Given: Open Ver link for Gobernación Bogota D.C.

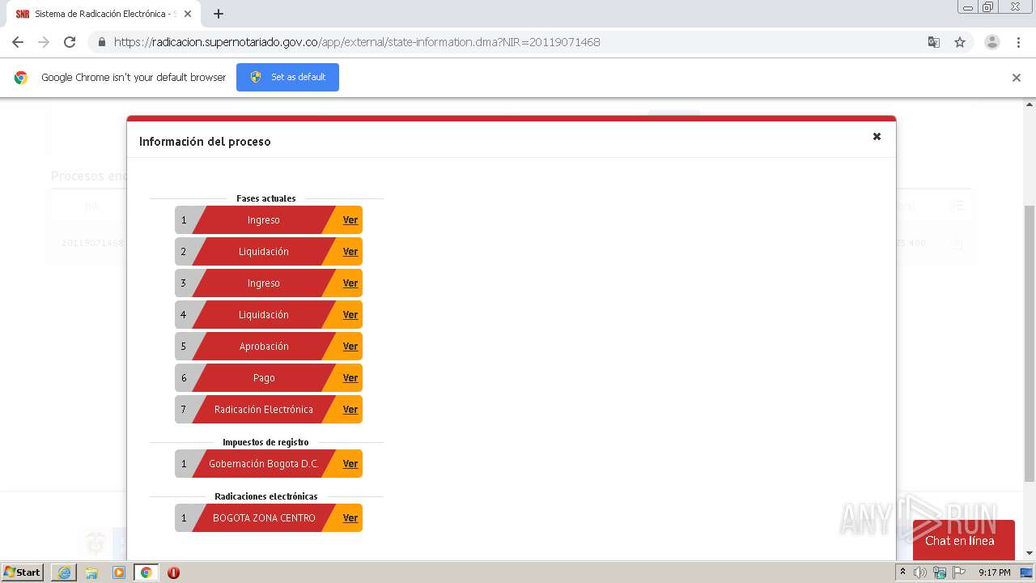Looking at the screenshot, I should [350, 464].
